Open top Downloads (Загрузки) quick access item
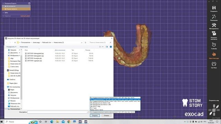The image size is (221, 124). coord(13,50)
